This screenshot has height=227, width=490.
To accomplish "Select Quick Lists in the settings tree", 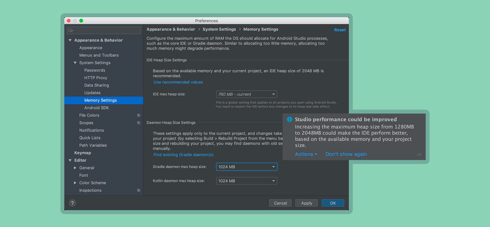I will coord(90,138).
